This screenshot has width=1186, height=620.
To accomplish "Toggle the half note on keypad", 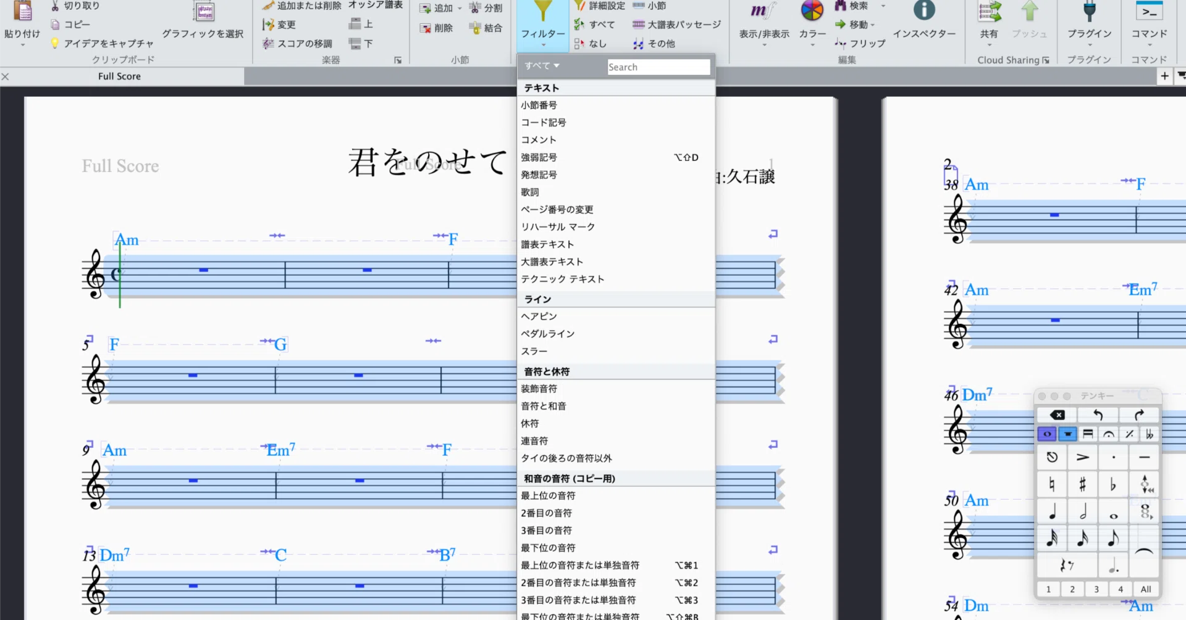I will (1082, 511).
